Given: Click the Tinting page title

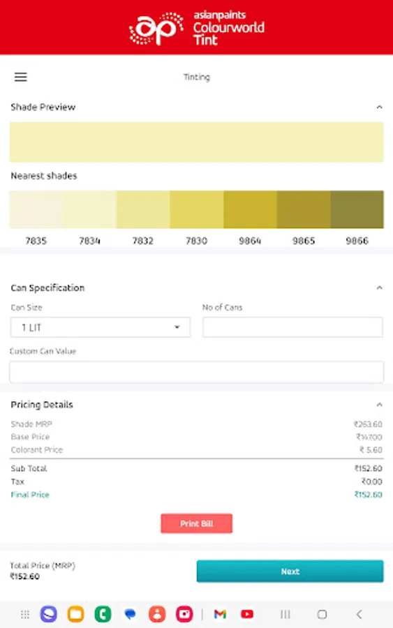Looking at the screenshot, I should [x=197, y=77].
